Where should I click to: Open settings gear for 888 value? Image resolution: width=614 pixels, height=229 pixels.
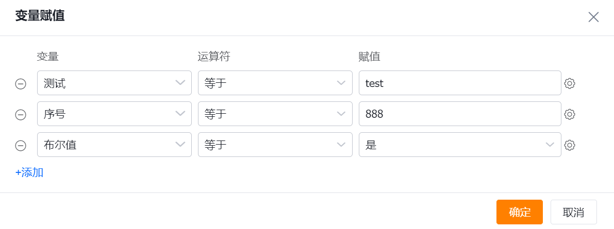[x=570, y=114]
